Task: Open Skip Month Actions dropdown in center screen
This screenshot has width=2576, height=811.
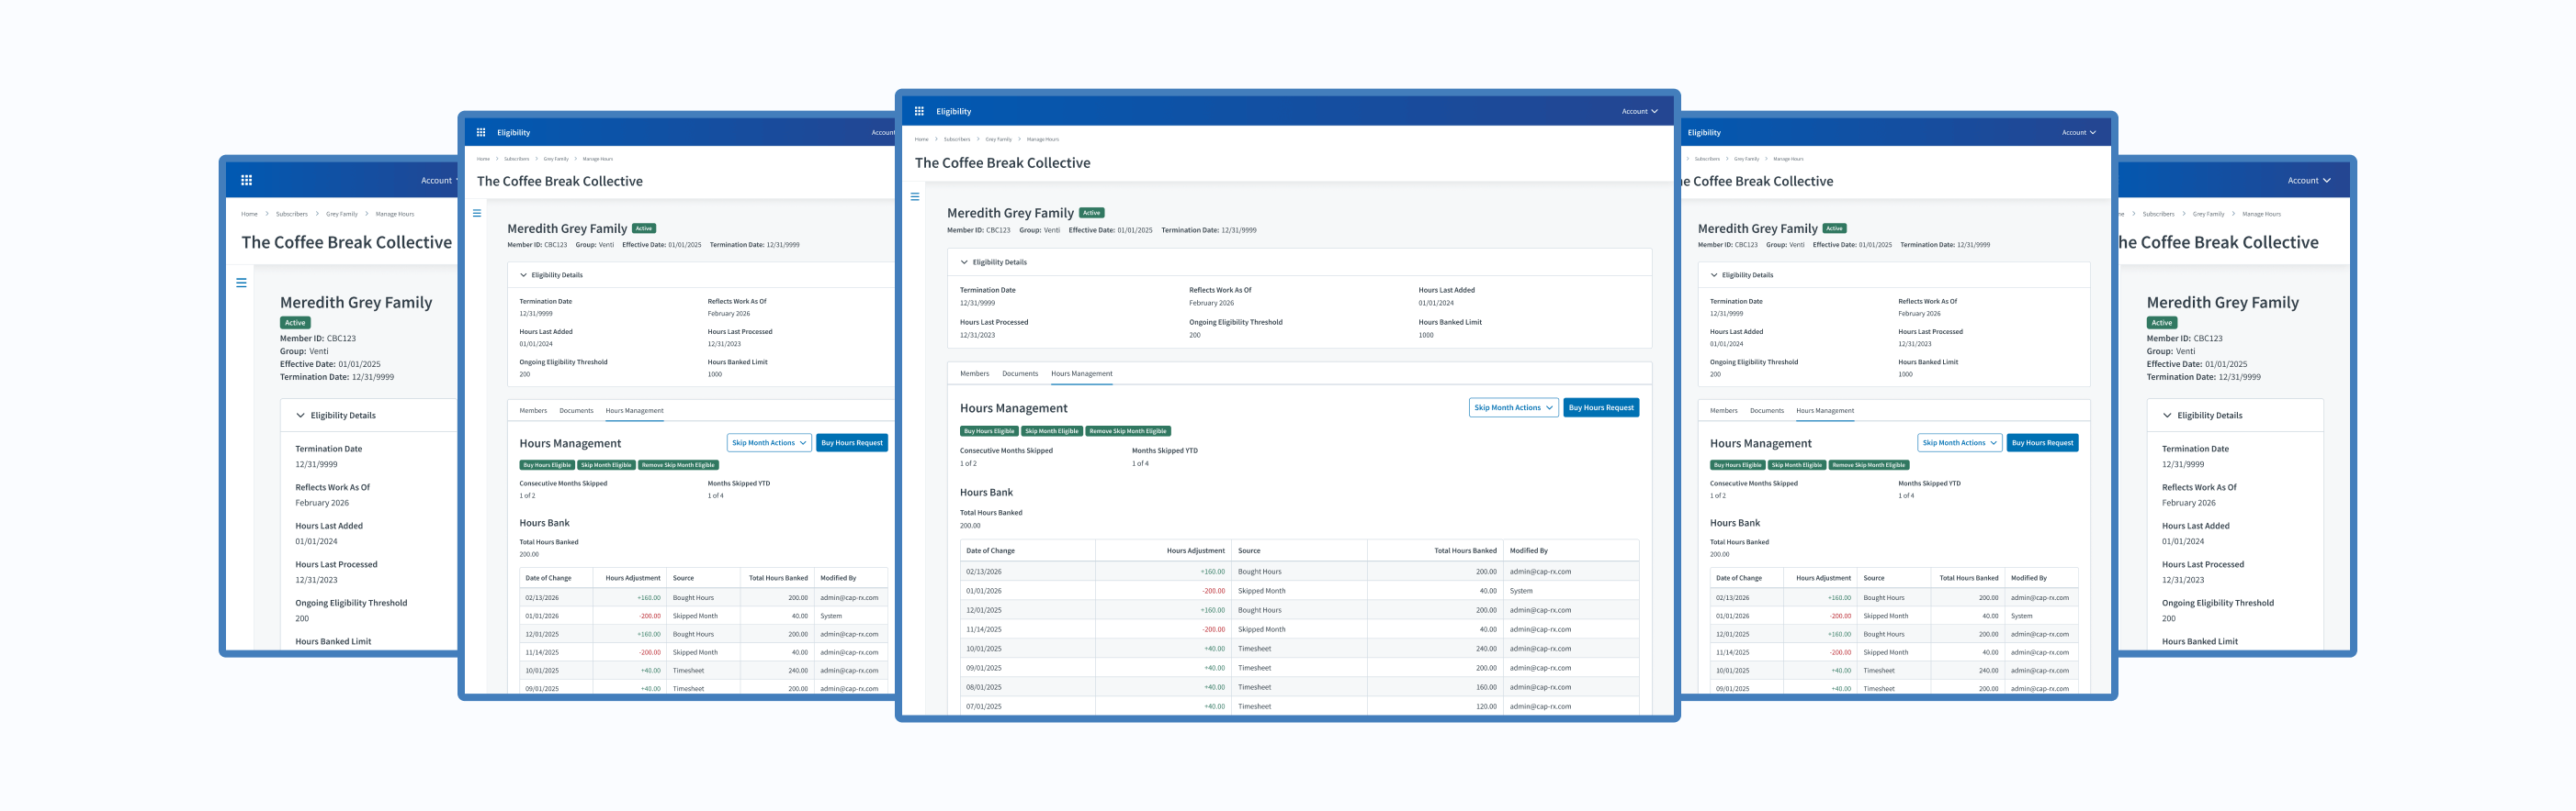Action: tap(1512, 407)
